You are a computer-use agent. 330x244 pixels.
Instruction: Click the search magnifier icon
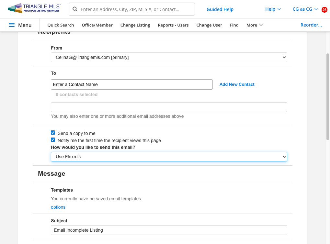pos(75,9)
